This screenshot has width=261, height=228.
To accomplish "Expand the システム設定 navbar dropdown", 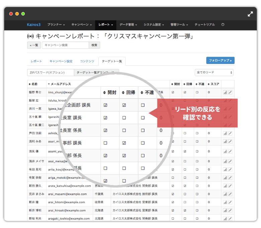I will point(154,25).
